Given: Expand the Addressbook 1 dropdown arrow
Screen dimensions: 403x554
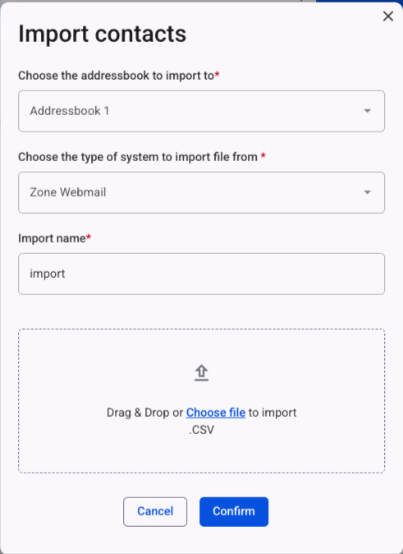Looking at the screenshot, I should 368,111.
